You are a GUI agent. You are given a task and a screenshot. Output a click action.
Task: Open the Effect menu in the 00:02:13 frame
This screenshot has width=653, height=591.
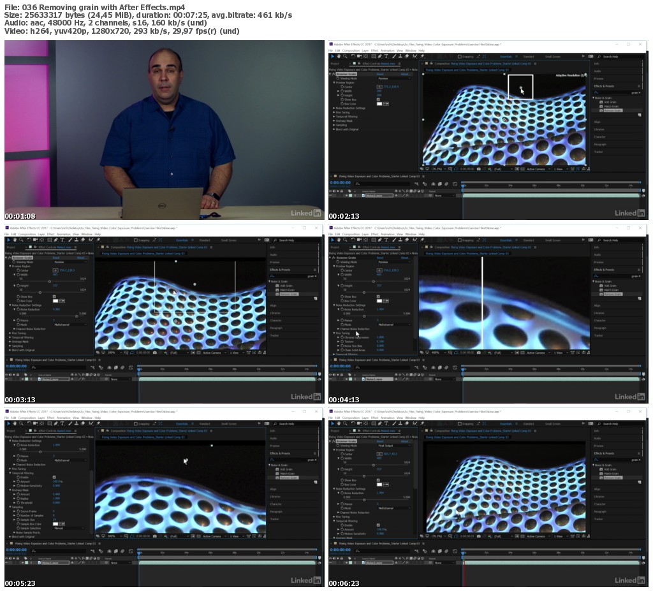tap(374, 50)
